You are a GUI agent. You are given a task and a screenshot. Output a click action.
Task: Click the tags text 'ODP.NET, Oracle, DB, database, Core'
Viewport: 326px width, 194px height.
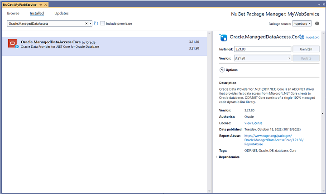pyautogui.click(x=270, y=151)
